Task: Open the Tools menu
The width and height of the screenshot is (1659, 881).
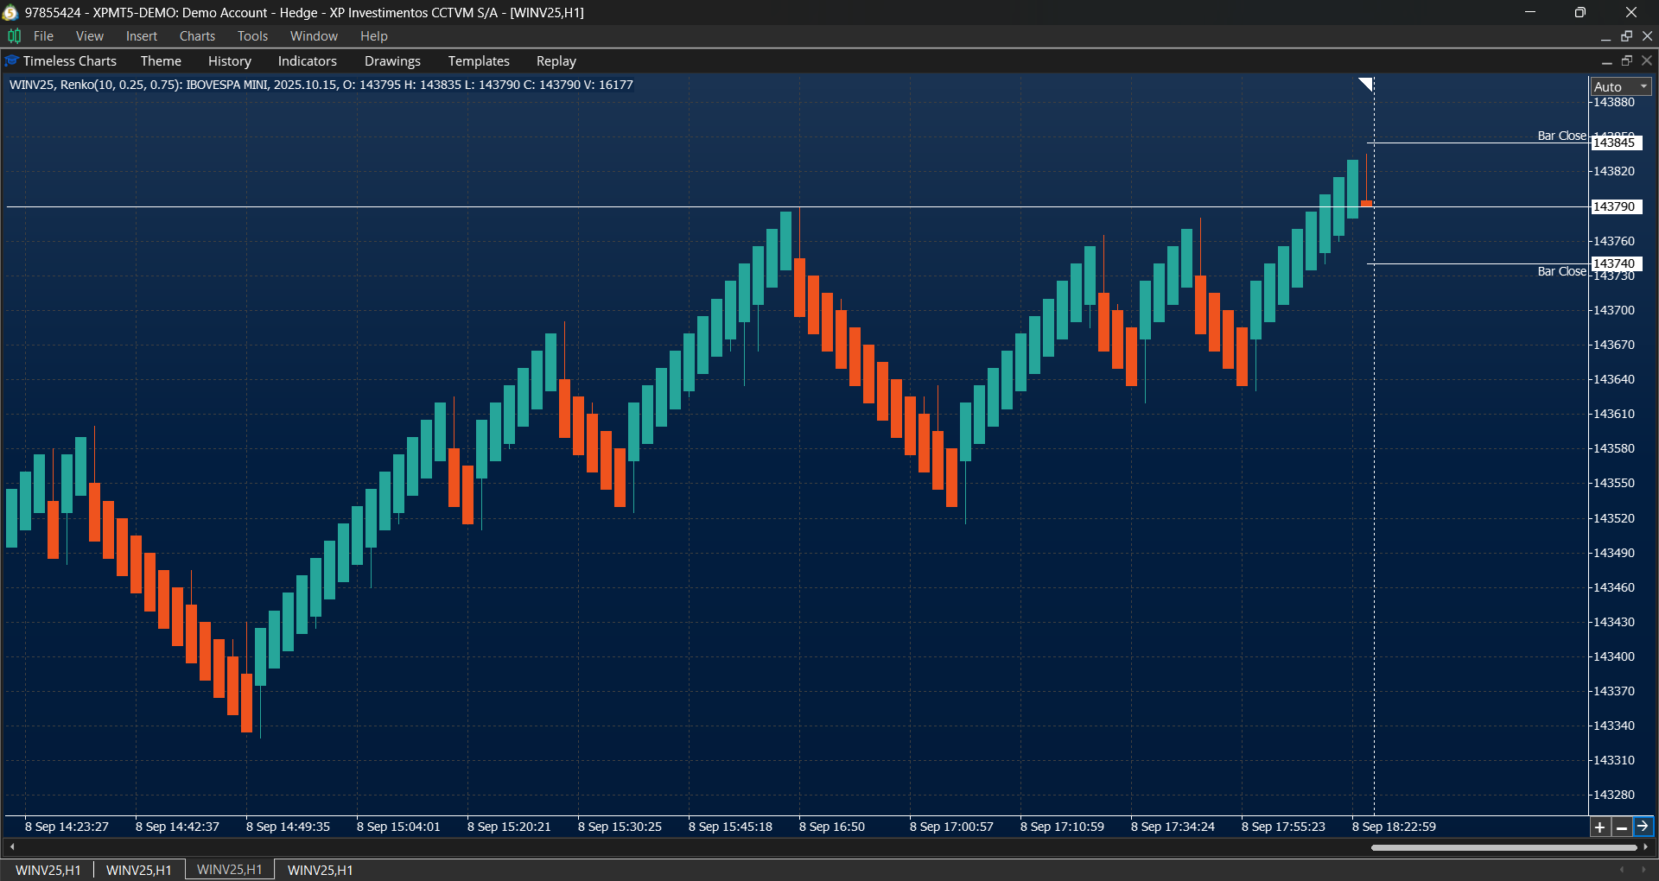Action: 251,35
